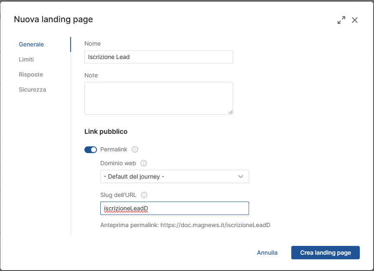Click the info icon beside Slug dell'URL
The height and width of the screenshot is (271, 374).
pyautogui.click(x=144, y=195)
